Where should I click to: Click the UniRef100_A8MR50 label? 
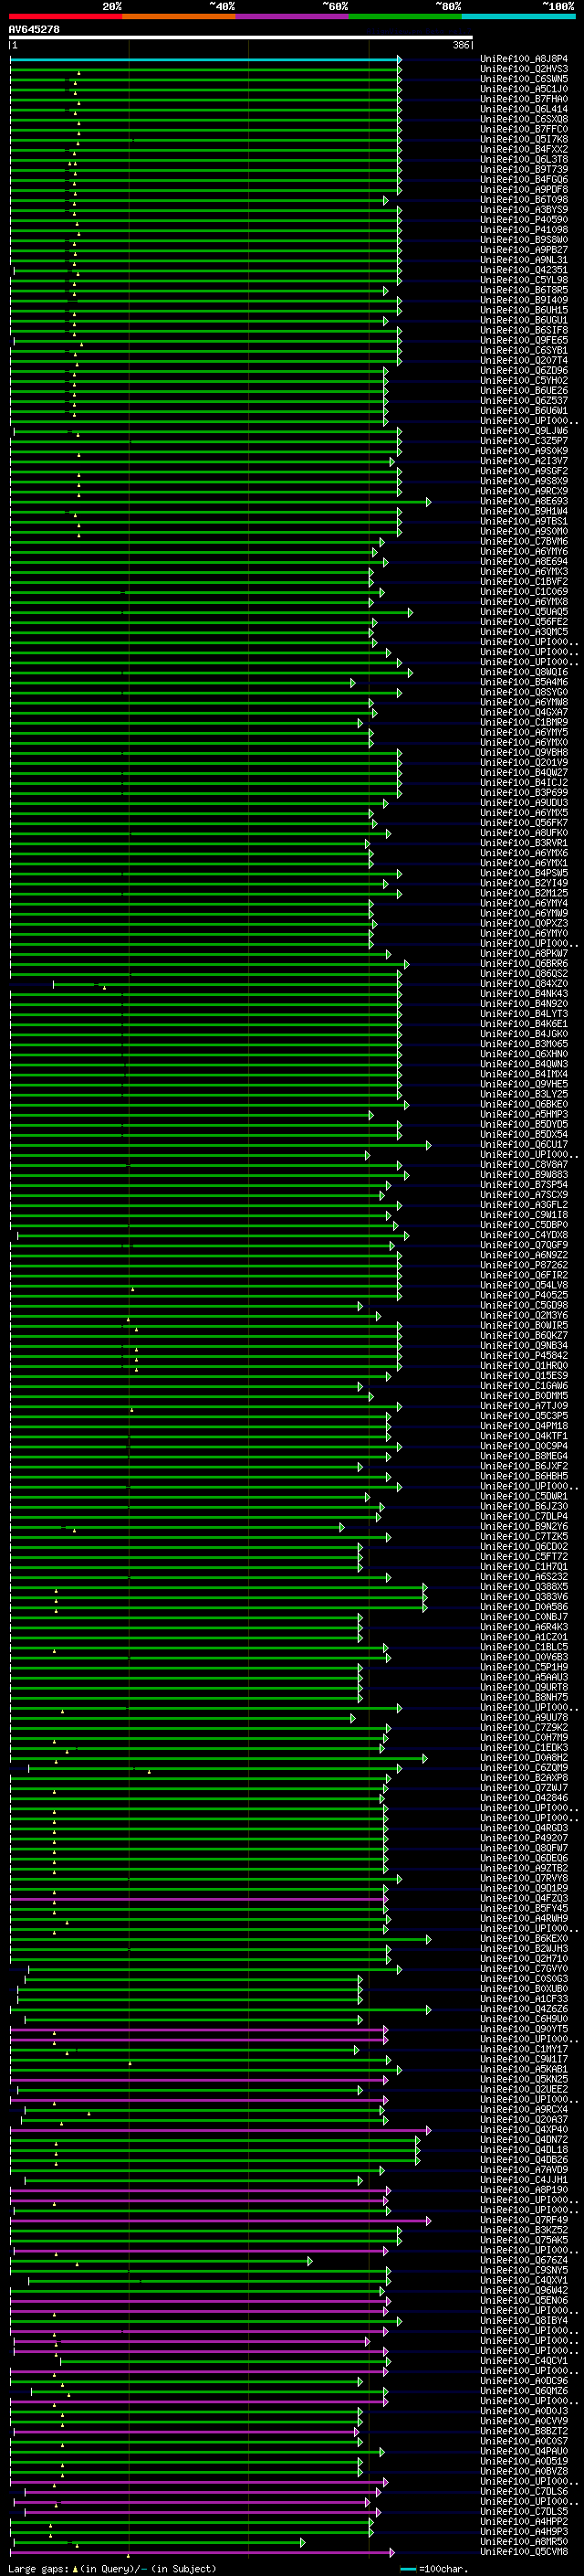524,2542
